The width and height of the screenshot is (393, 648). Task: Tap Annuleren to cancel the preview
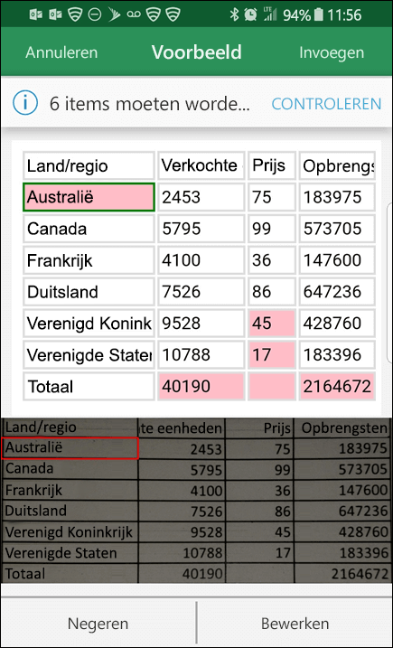61,53
